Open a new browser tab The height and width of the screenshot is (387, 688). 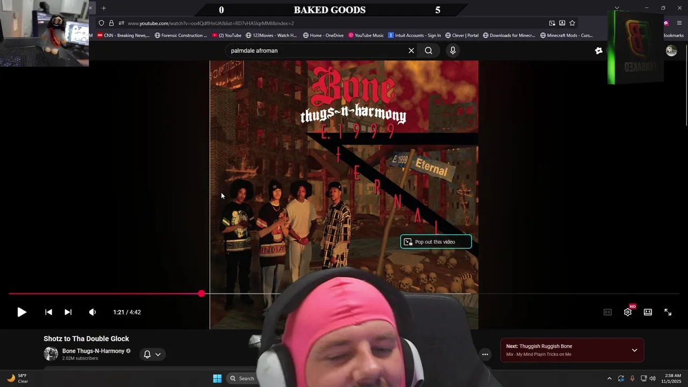104,8
